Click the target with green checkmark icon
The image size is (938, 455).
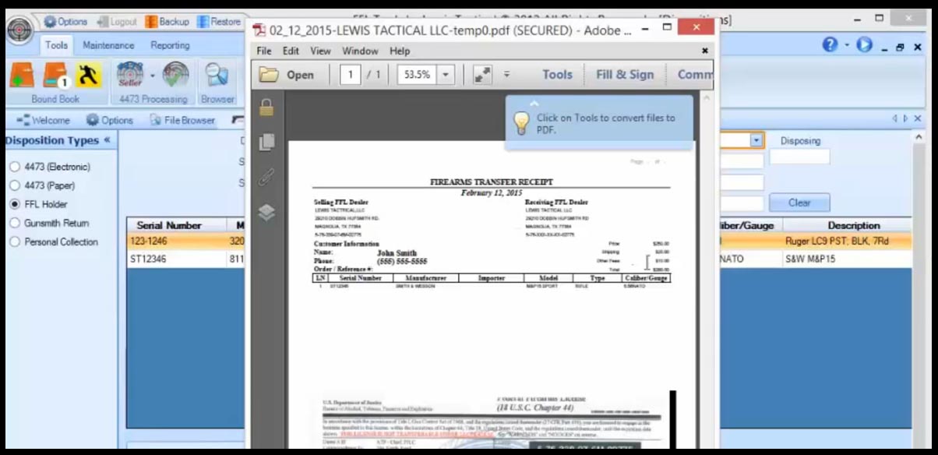click(175, 76)
